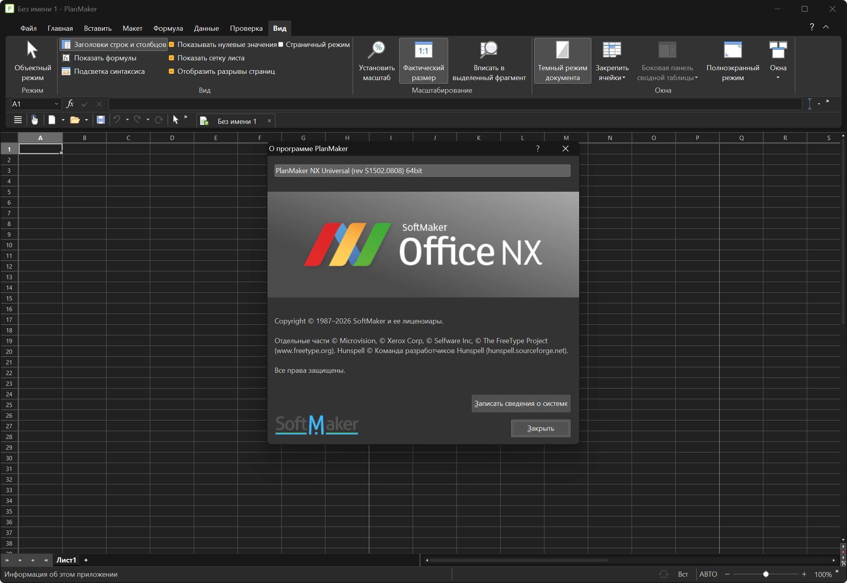Click the about dialog help question mark
The width and height of the screenshot is (847, 583).
tap(538, 148)
